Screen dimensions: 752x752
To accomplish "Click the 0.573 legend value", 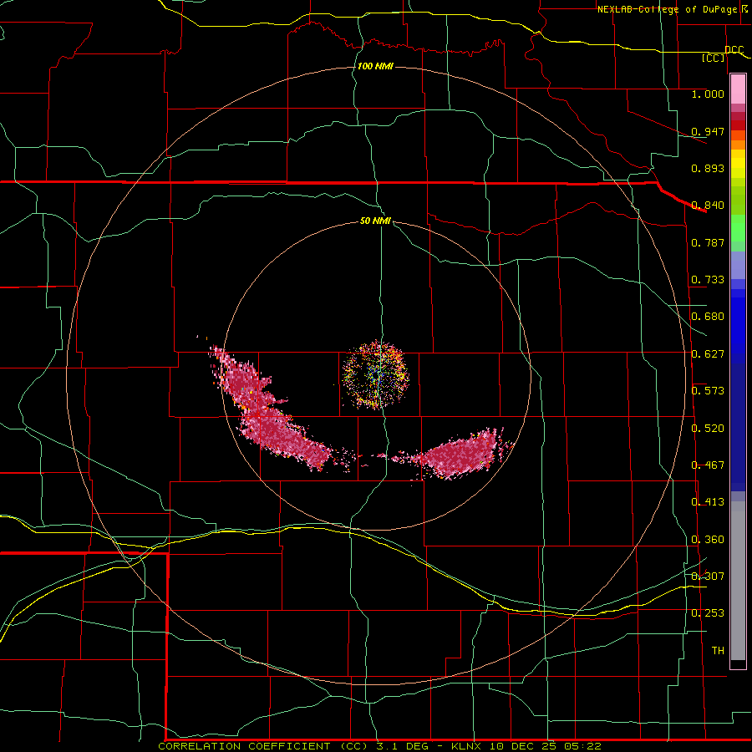I will coord(708,391).
